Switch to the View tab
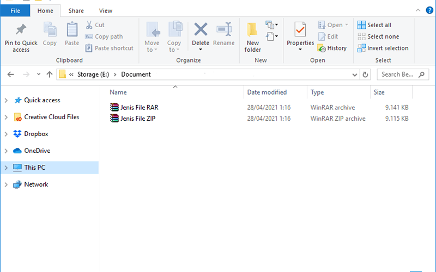 pyautogui.click(x=106, y=11)
